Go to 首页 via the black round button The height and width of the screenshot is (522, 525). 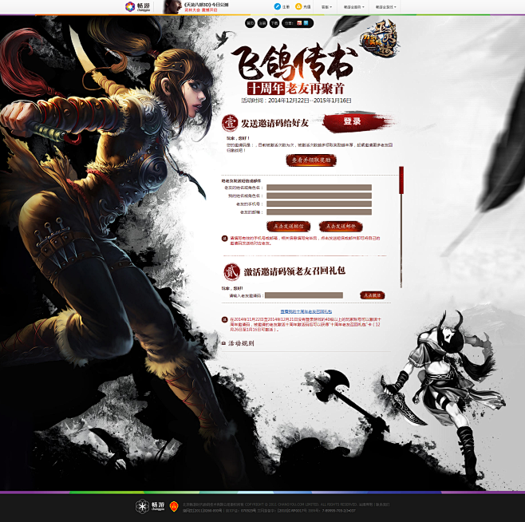click(x=250, y=23)
